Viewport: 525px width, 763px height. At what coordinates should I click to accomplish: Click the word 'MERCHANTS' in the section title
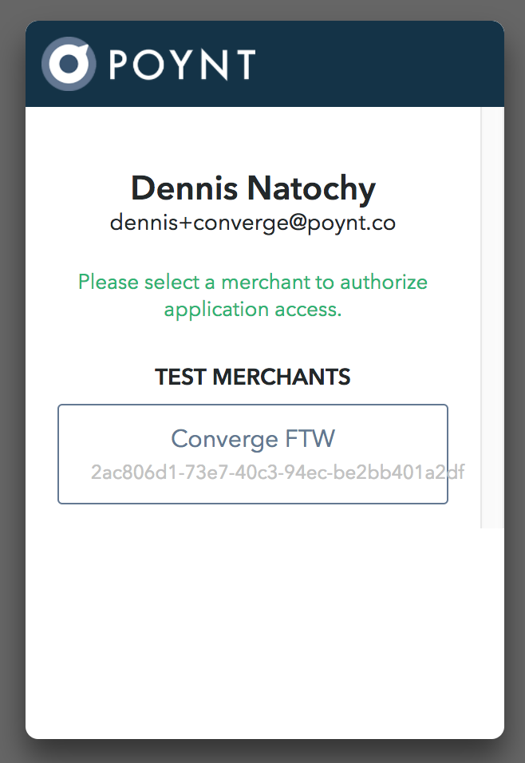click(282, 378)
